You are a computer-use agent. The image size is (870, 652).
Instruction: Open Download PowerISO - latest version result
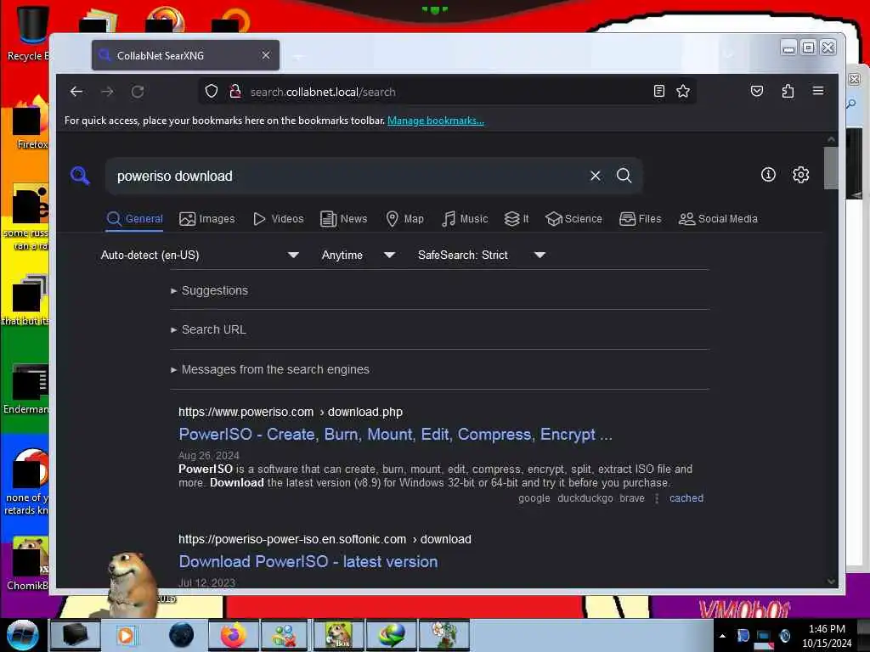[x=308, y=562]
